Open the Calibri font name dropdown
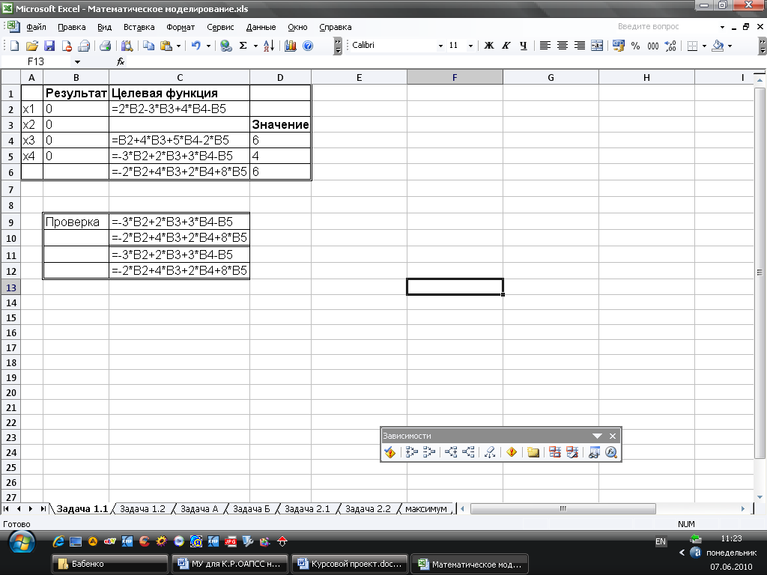 pos(440,46)
